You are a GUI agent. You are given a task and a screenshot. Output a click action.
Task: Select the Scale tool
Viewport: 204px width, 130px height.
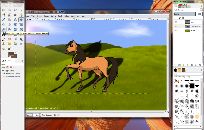coord(21,25)
